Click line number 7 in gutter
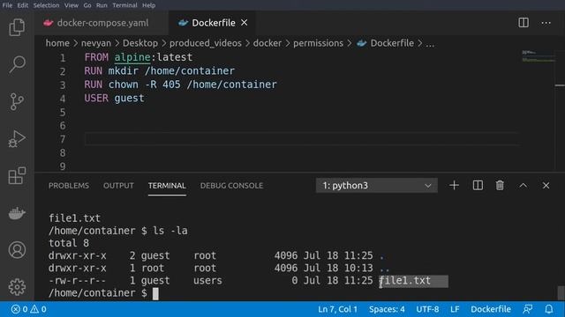The height and width of the screenshot is (317, 565). coord(63,139)
